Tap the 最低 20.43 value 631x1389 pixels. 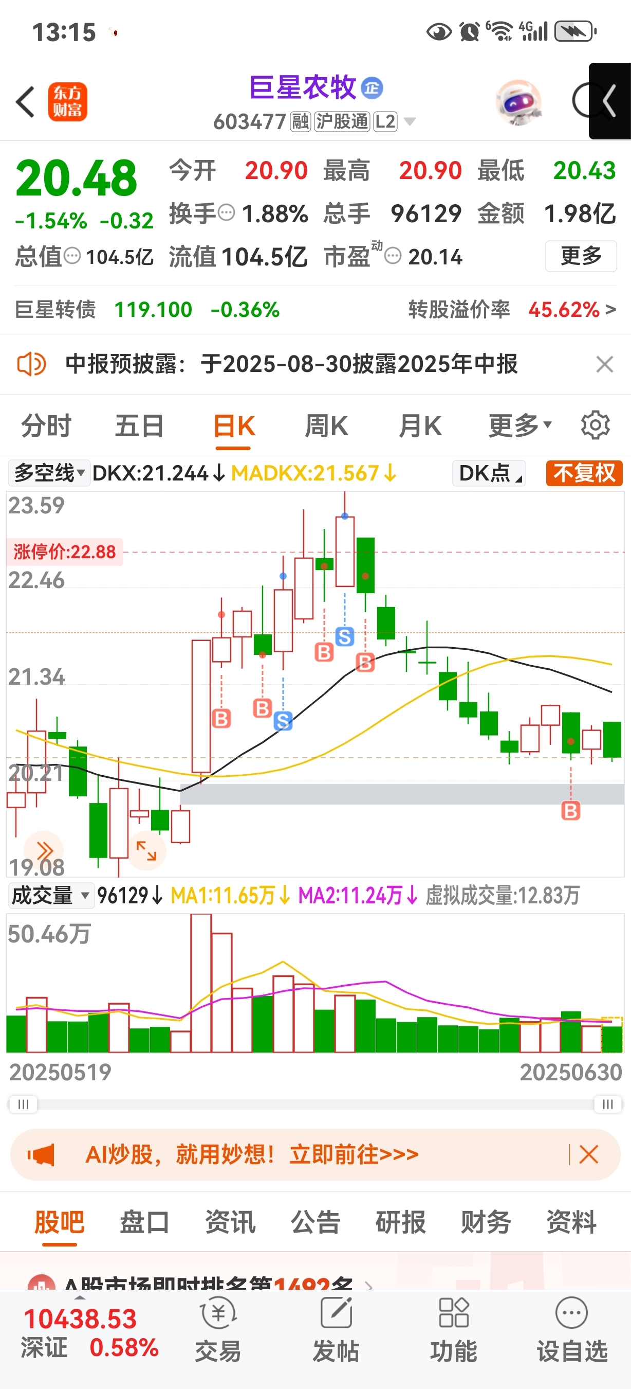point(584,170)
